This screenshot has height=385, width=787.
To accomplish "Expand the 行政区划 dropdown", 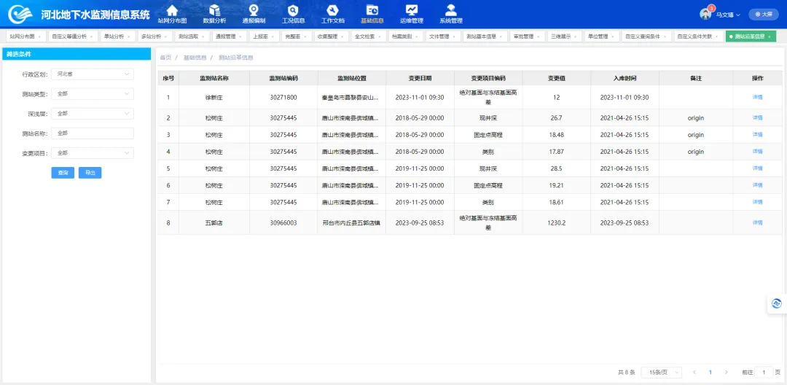I will pyautogui.click(x=92, y=74).
